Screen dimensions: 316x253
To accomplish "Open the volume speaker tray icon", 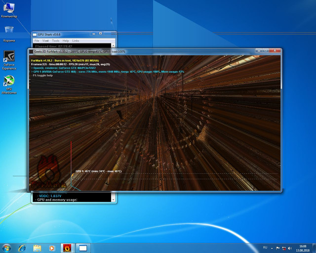I will coord(290,248).
